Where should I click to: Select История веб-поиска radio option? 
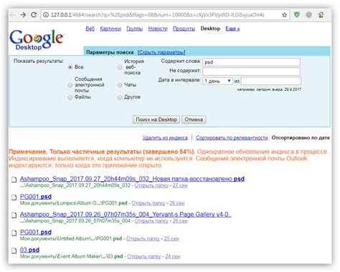[x=120, y=67]
